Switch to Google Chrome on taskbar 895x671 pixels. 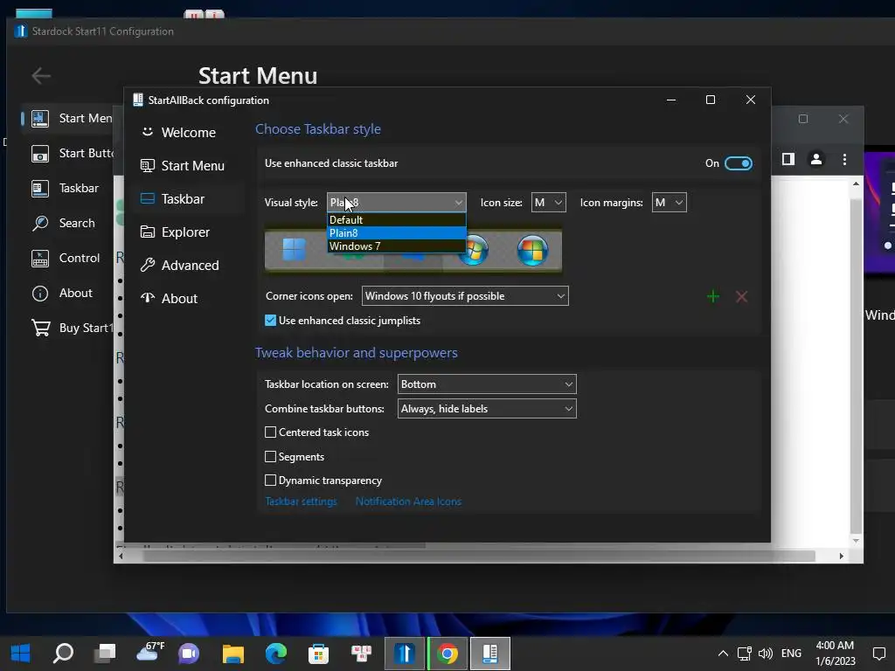(447, 654)
